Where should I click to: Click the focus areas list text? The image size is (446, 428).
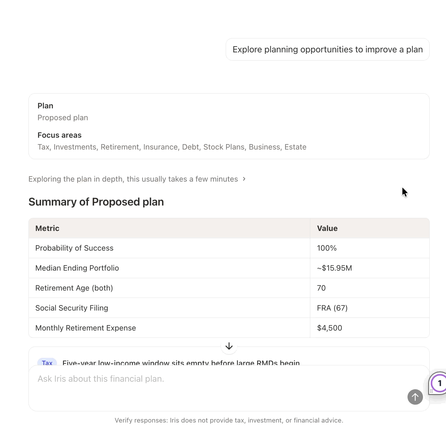(172, 147)
